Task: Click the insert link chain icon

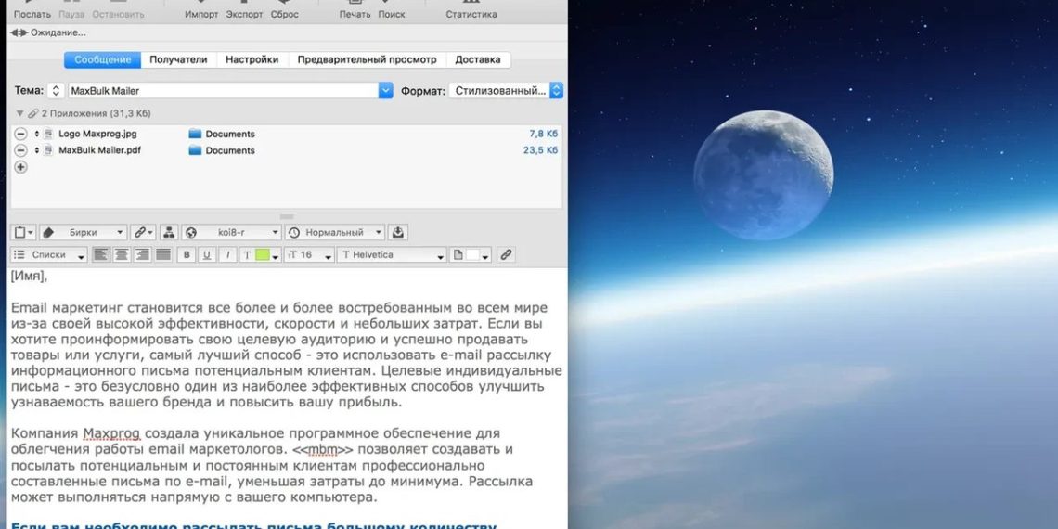Action: tap(506, 255)
